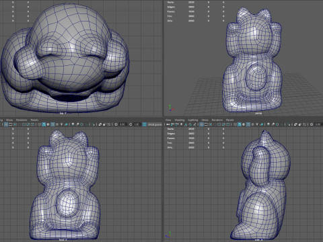The height and width of the screenshot is (242, 323).
Task: Toggle Shadows in front view toolbar
Action: (x=66, y=124)
